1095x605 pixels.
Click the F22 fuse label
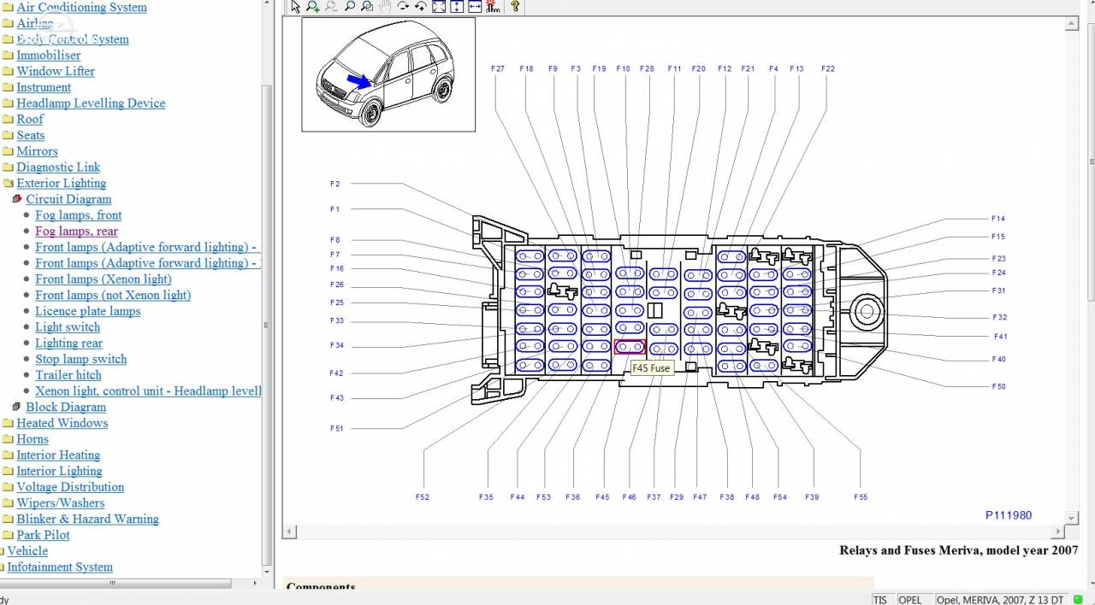click(x=827, y=68)
